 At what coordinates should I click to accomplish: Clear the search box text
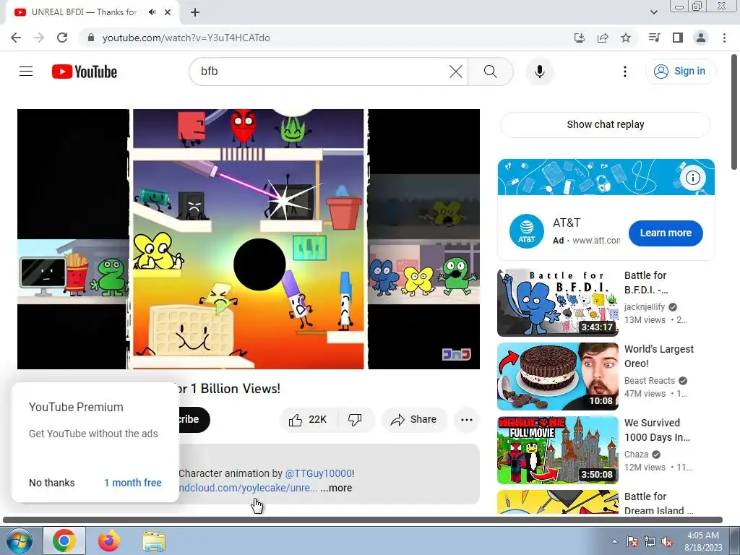[455, 72]
